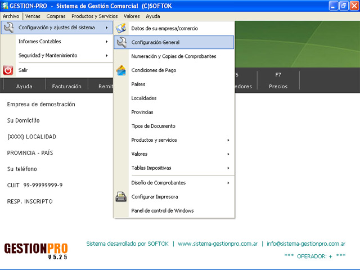The width and height of the screenshot is (360, 270).
Task: Expand Productos y servicios submenu arrow
Action: (x=228, y=140)
